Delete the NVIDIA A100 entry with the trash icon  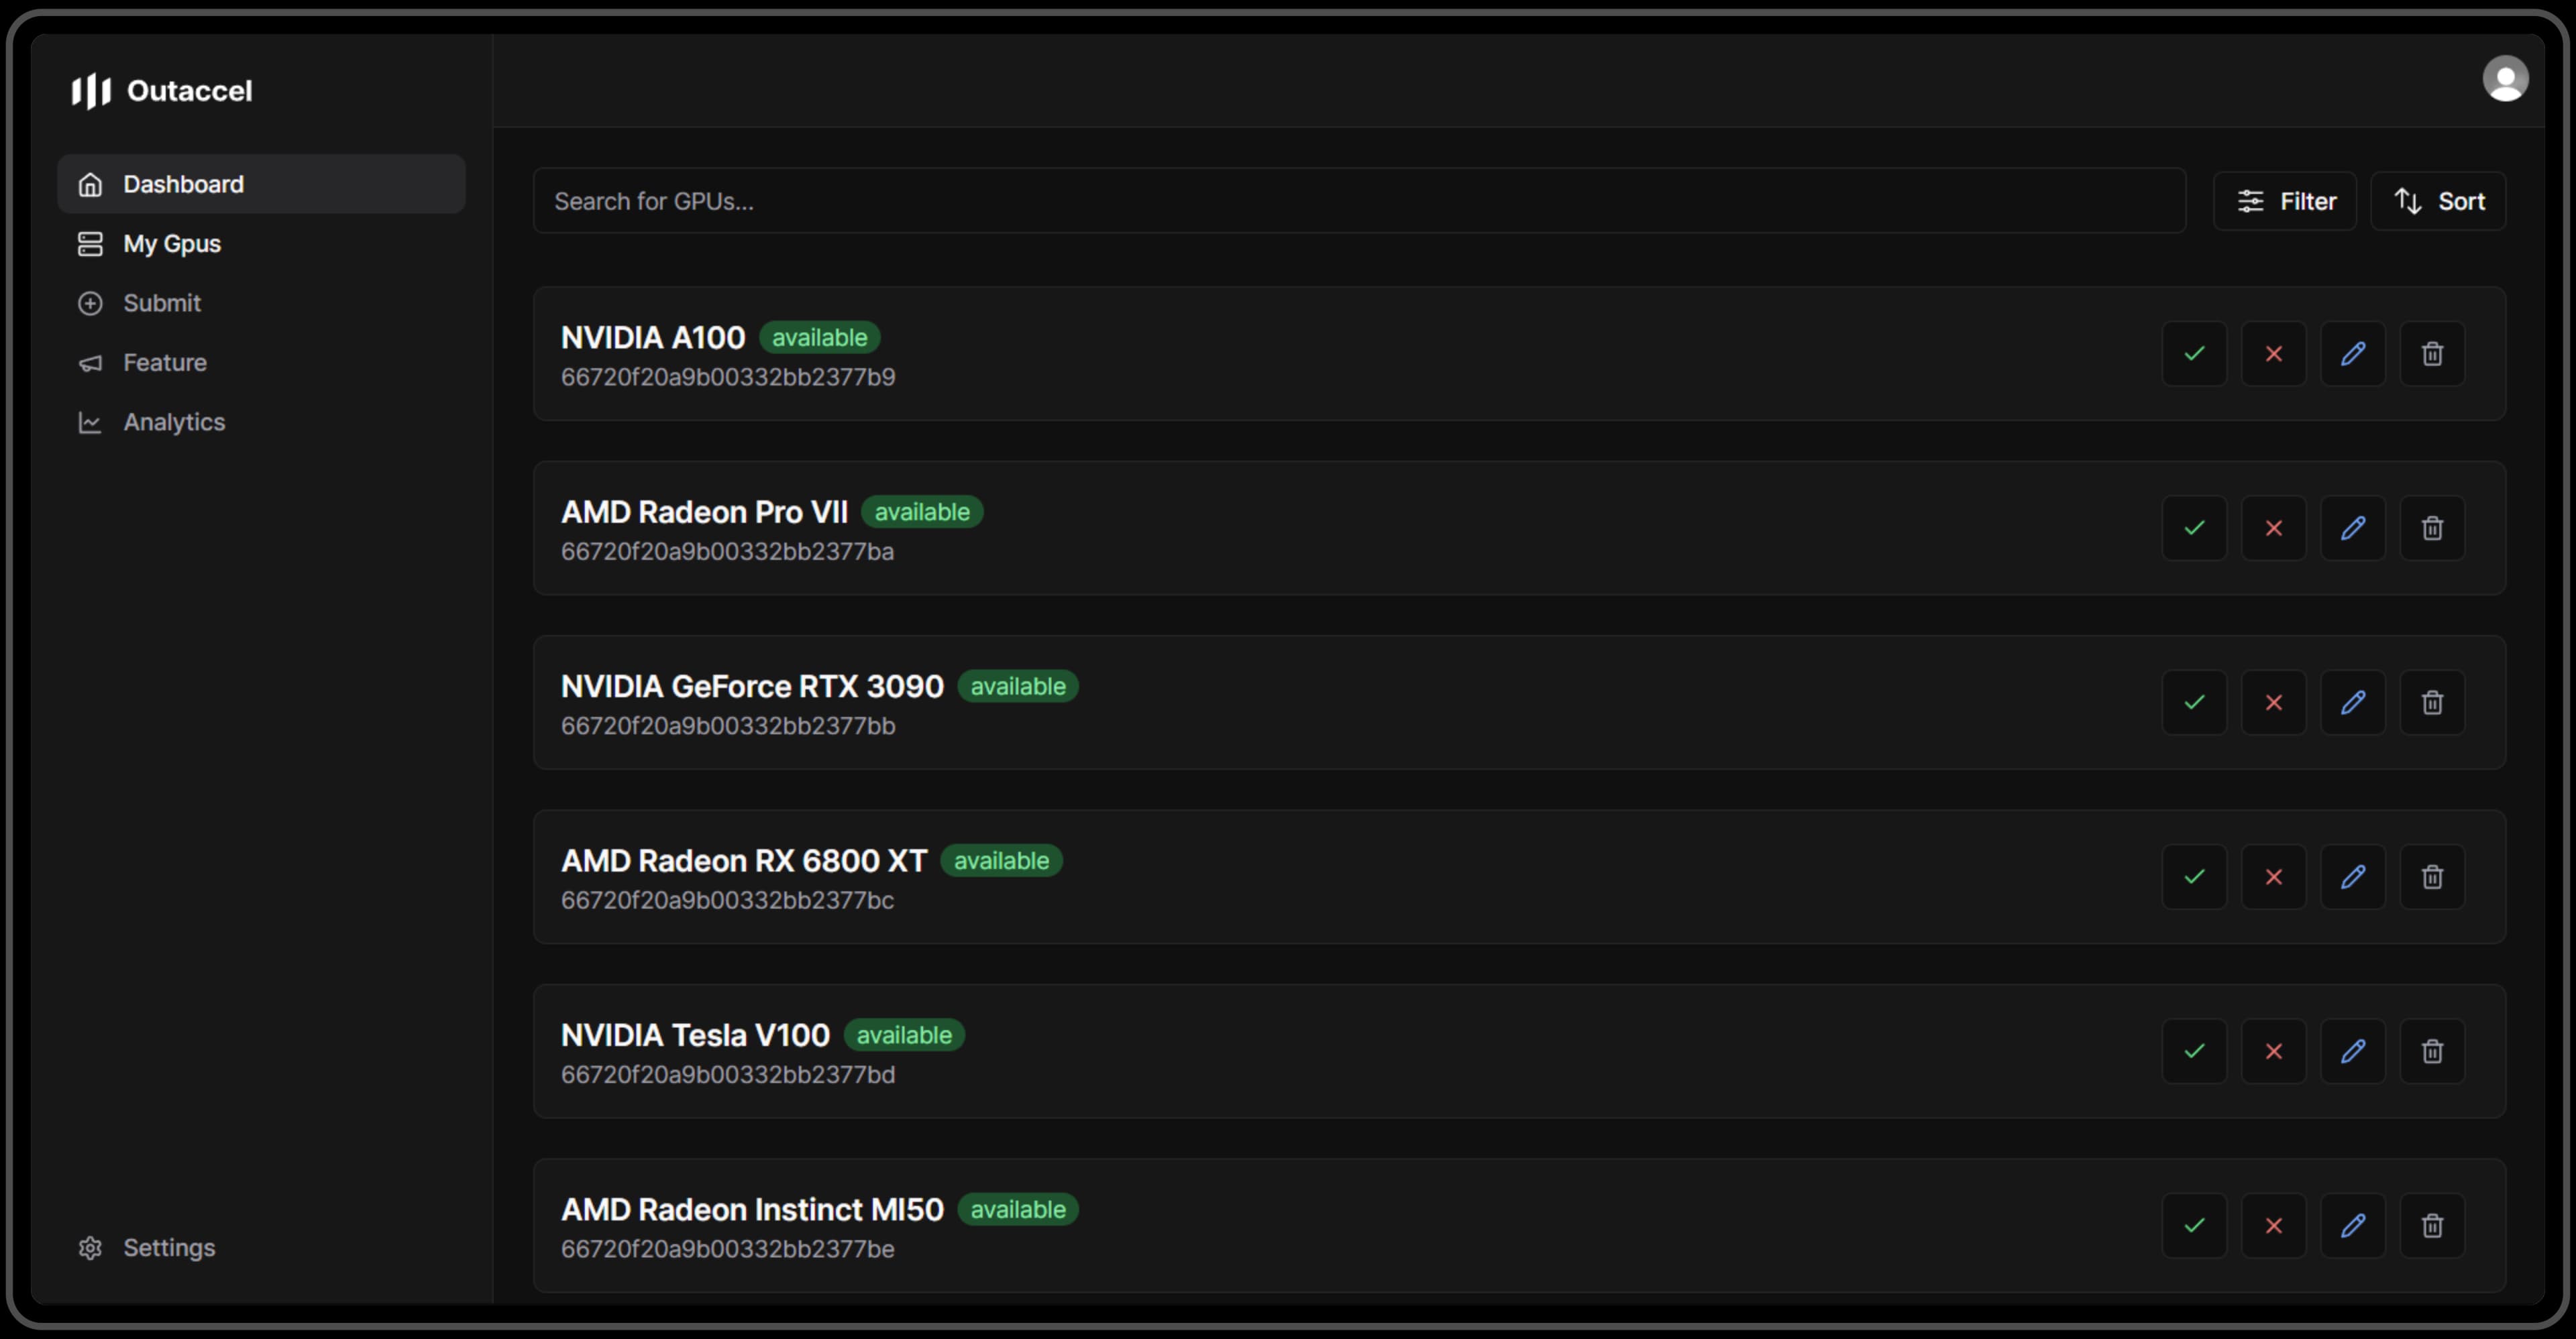(x=2432, y=354)
